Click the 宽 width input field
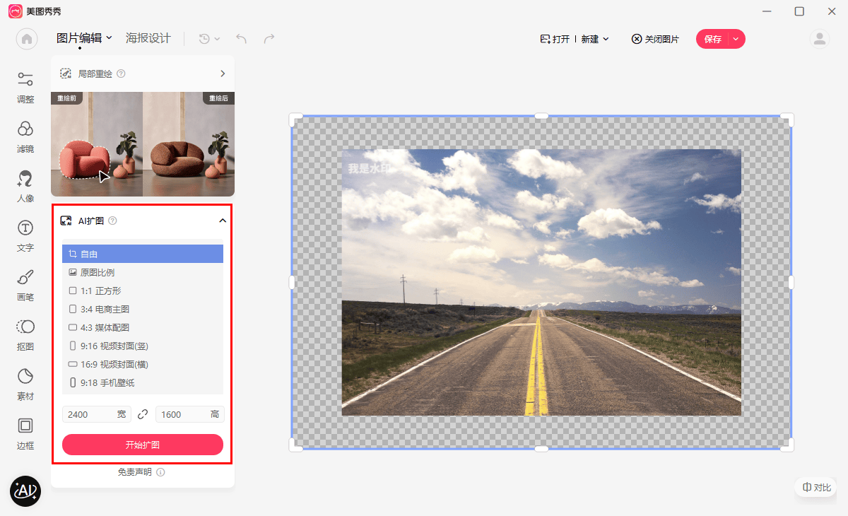This screenshot has height=516, width=848. [x=90, y=414]
